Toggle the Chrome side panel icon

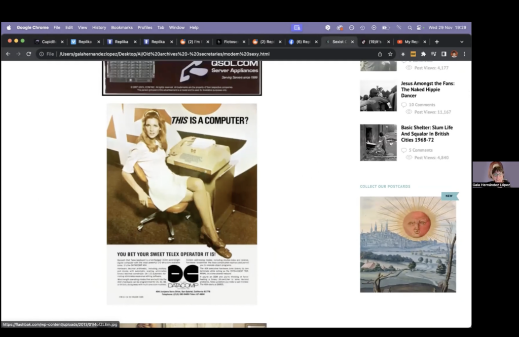(x=444, y=54)
